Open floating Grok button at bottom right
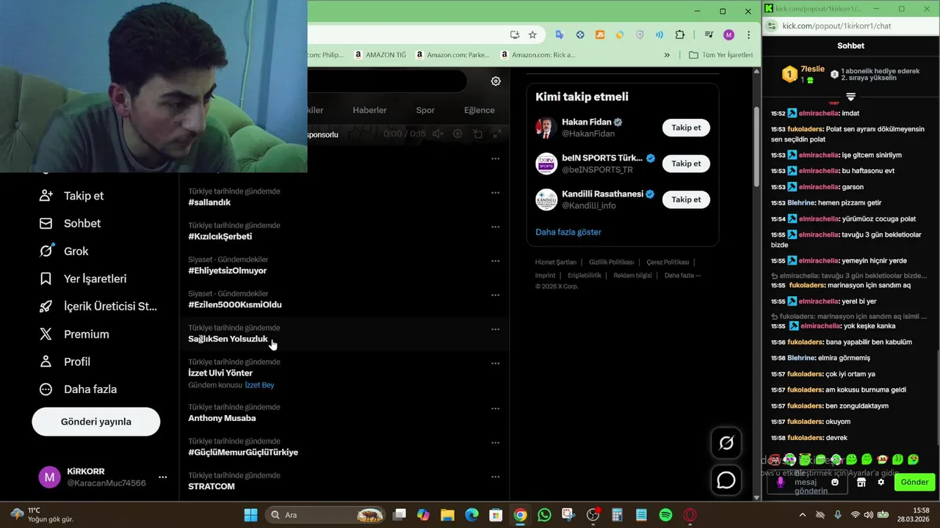 click(x=726, y=443)
